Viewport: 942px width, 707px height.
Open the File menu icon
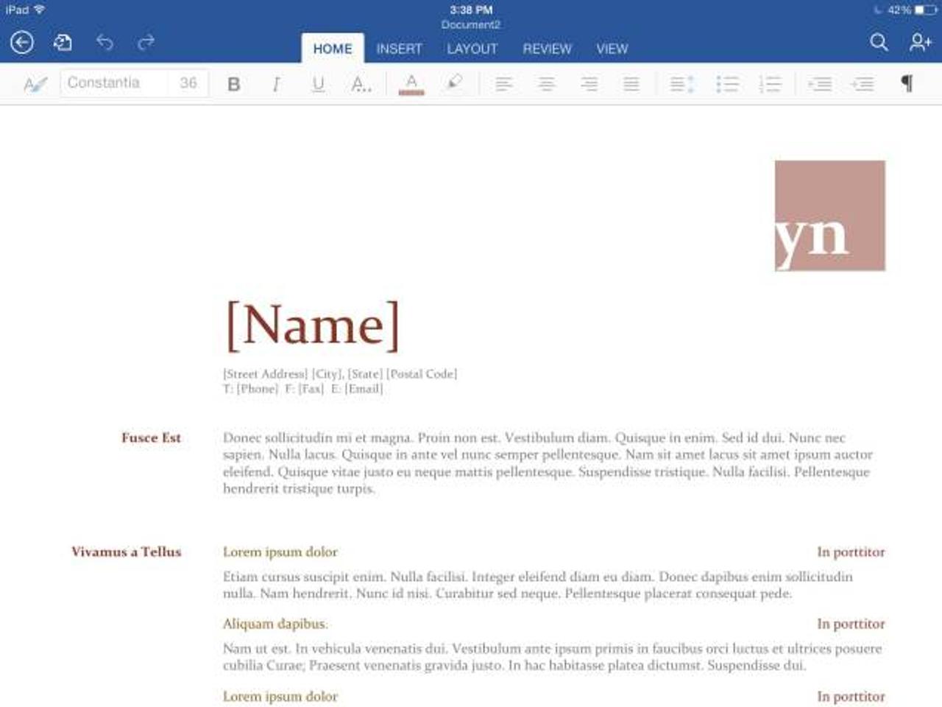[x=63, y=43]
